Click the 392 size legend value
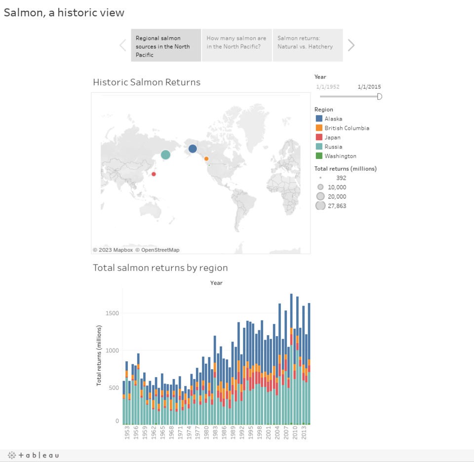 (341, 178)
